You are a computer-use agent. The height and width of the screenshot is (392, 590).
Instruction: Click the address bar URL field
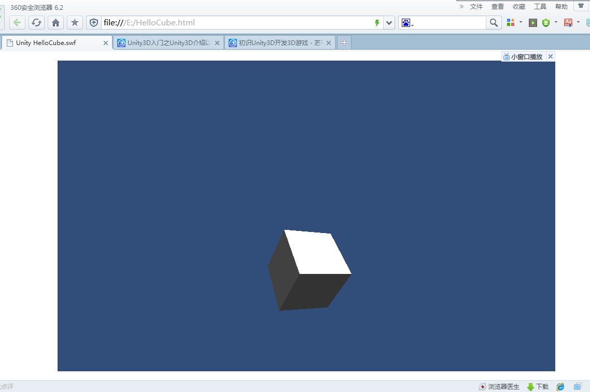click(237, 23)
